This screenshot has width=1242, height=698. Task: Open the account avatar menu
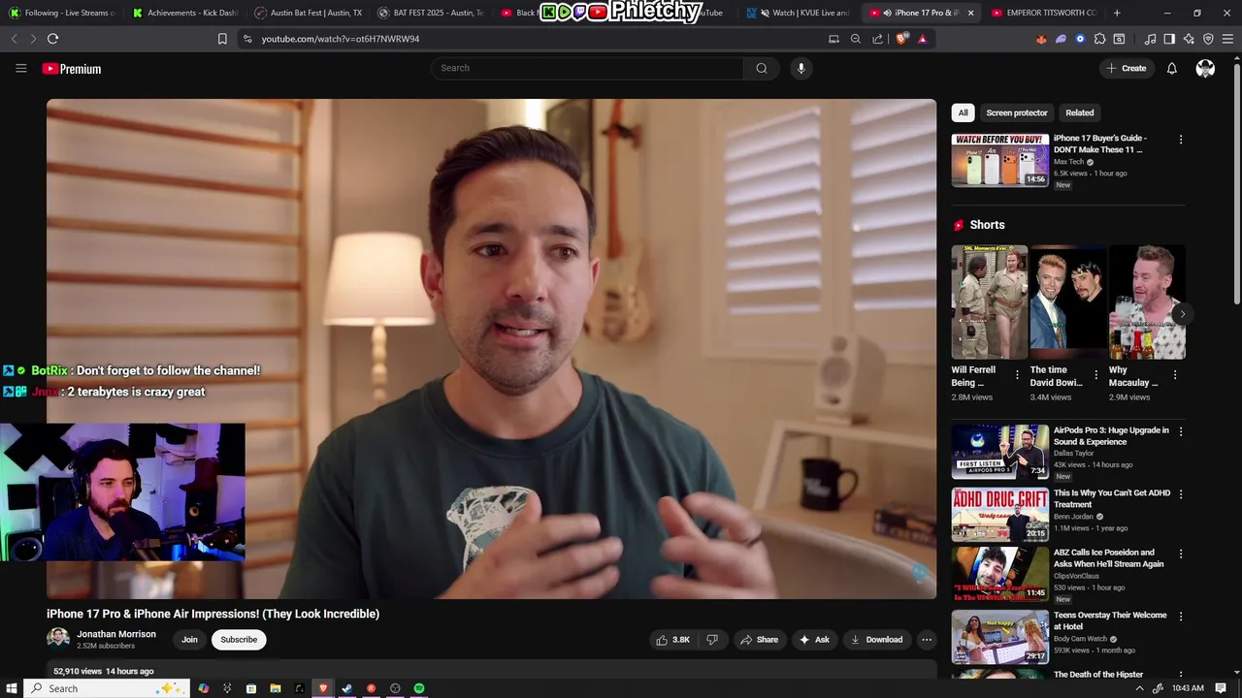point(1205,68)
